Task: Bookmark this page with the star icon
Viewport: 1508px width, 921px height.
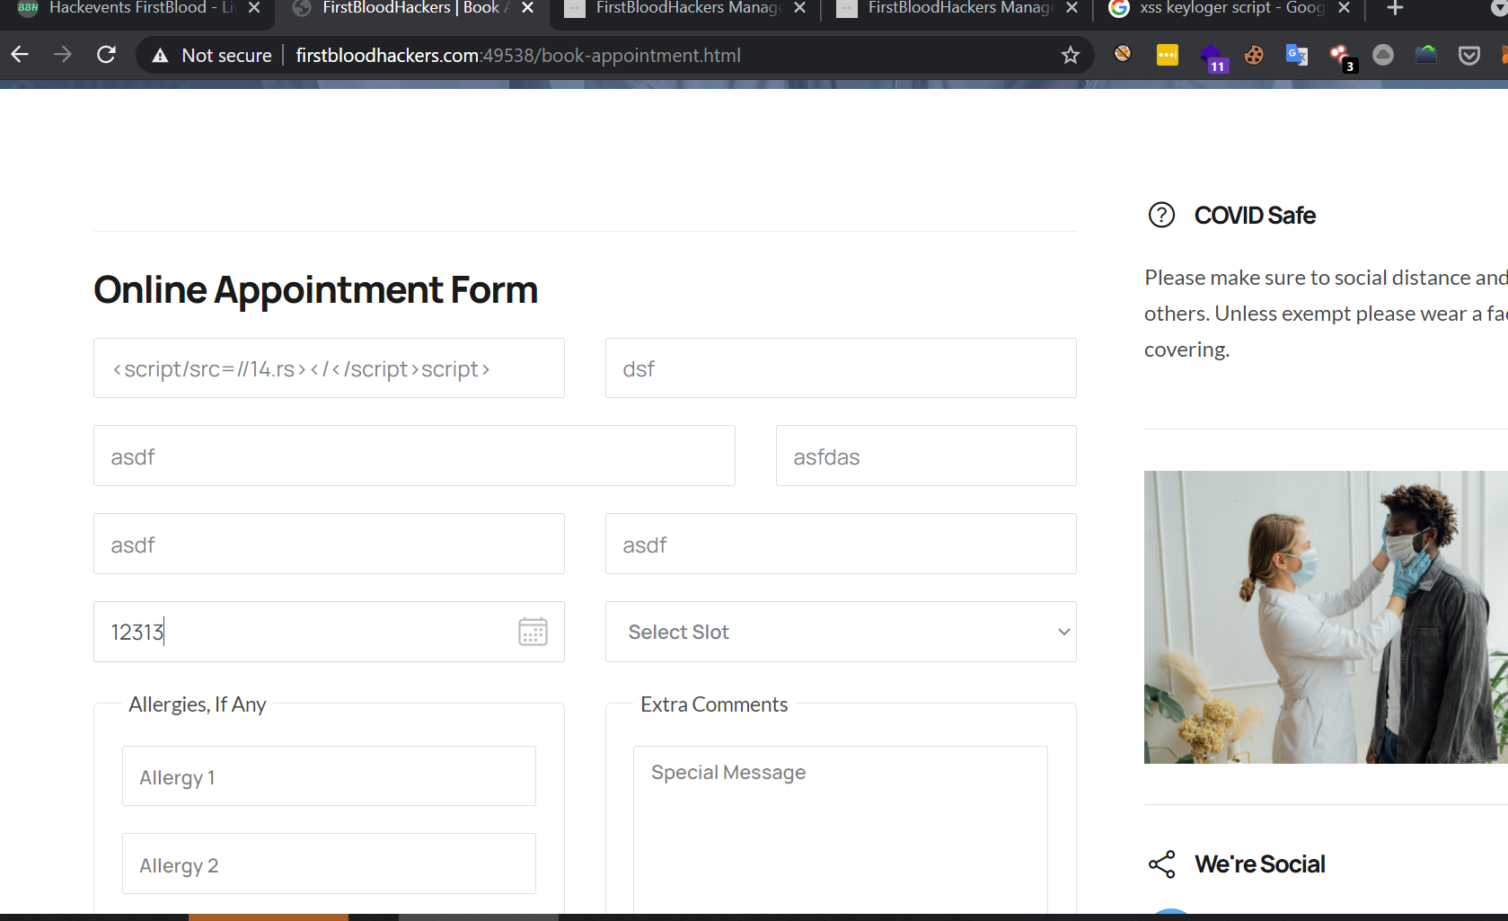Action: click(x=1070, y=56)
